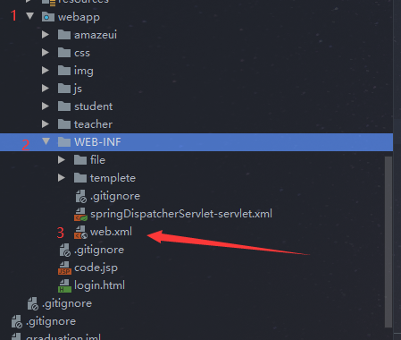Expand the js folder arrow
The width and height of the screenshot is (401, 340).
pyautogui.click(x=46, y=89)
